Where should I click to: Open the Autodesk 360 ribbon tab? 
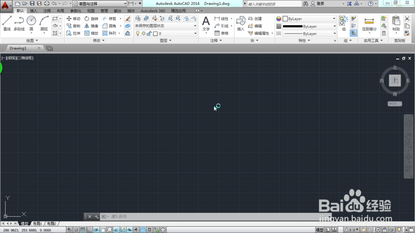(x=153, y=11)
